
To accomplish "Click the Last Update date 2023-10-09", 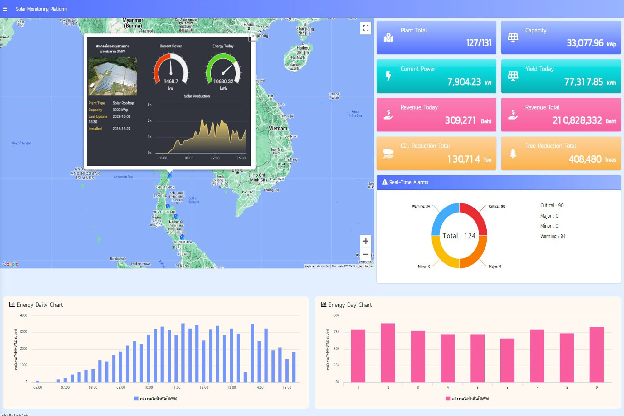I will click(x=121, y=117).
